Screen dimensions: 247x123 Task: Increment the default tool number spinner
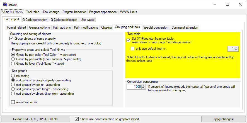236,47
